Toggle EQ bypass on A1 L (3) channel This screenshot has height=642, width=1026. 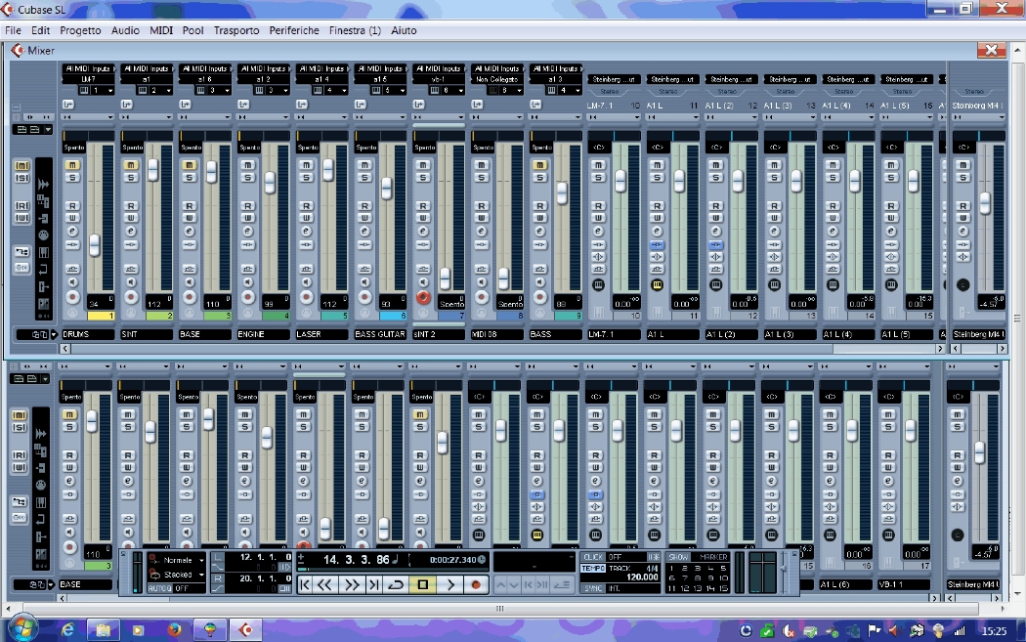point(774,257)
